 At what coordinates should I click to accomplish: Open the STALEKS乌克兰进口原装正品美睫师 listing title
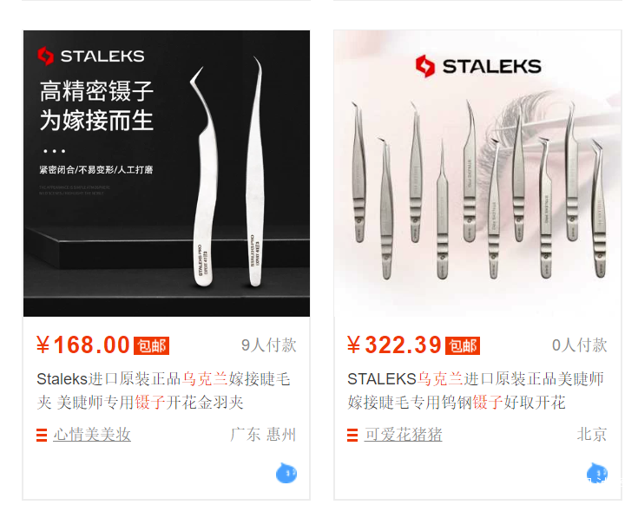tap(476, 390)
